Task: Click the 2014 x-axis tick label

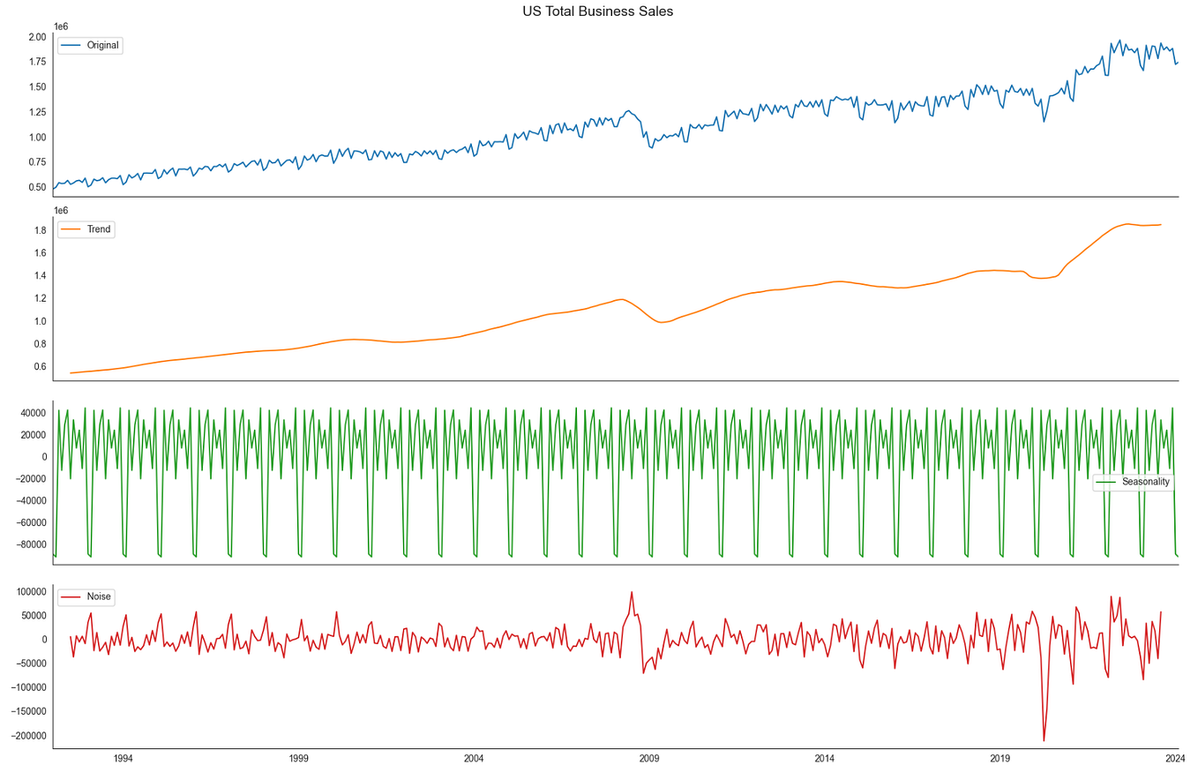Action: click(x=826, y=757)
